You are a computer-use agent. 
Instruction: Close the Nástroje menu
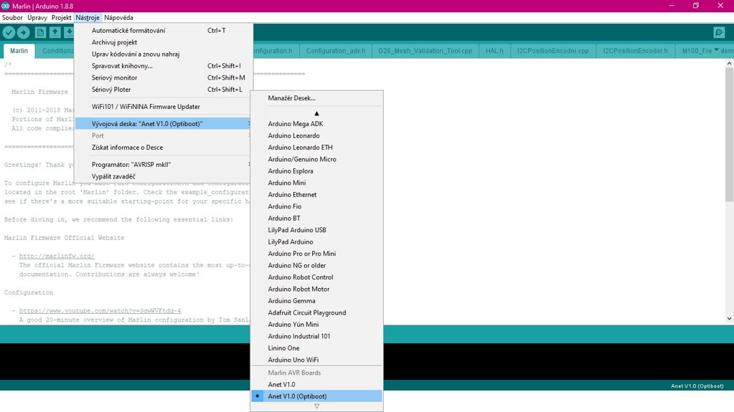(x=88, y=17)
